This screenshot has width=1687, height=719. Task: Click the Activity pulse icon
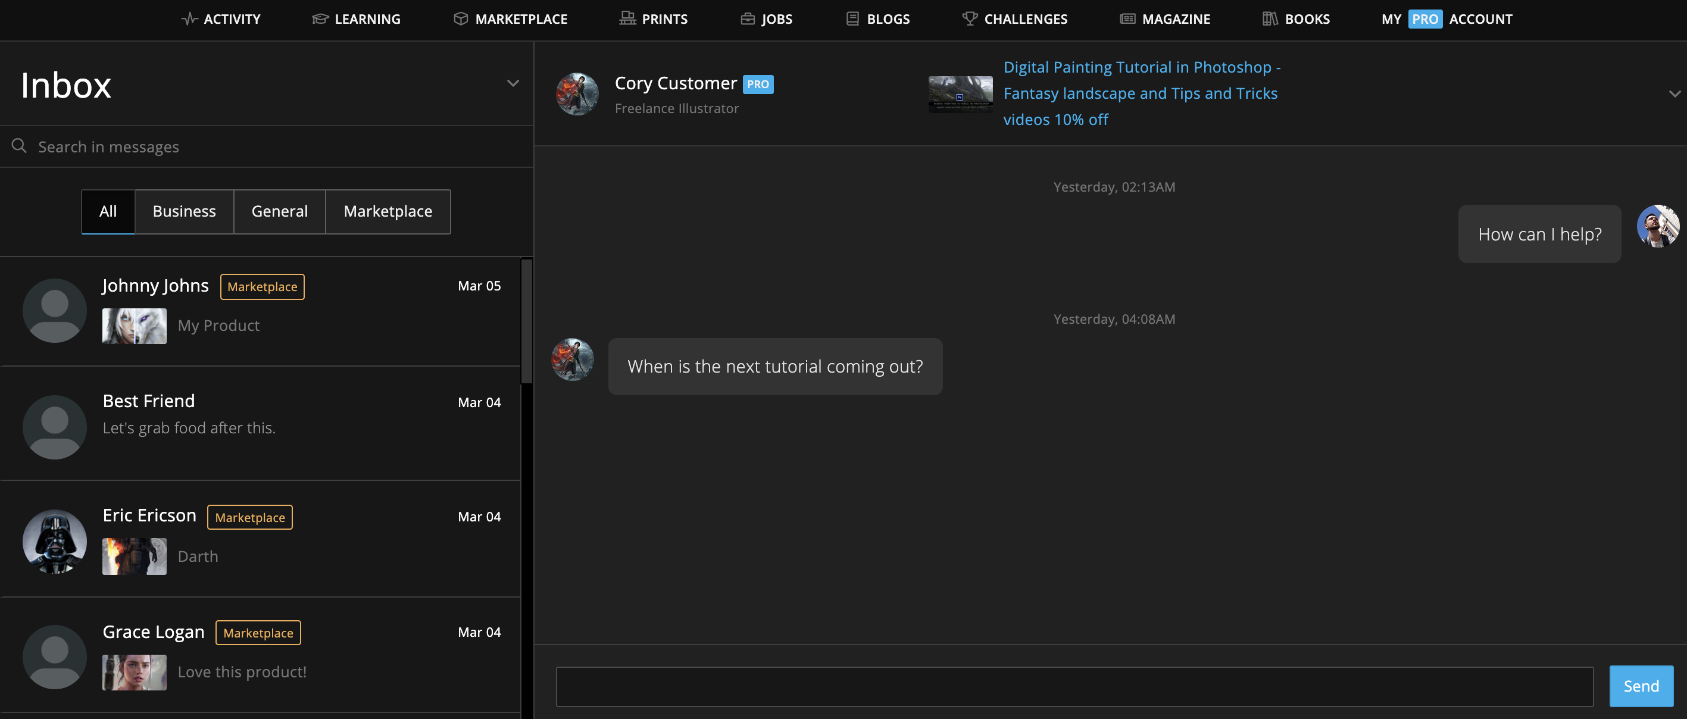pyautogui.click(x=189, y=19)
